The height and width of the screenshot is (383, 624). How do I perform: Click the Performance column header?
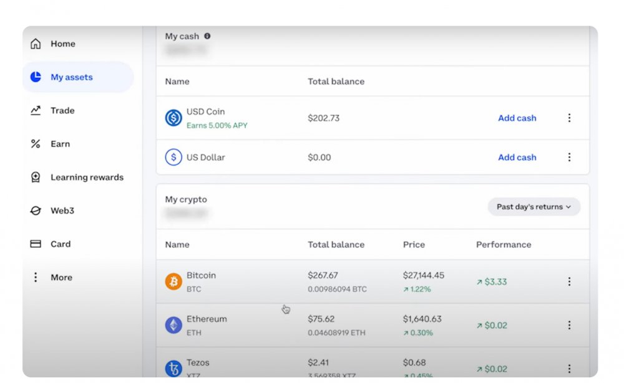[x=504, y=245]
